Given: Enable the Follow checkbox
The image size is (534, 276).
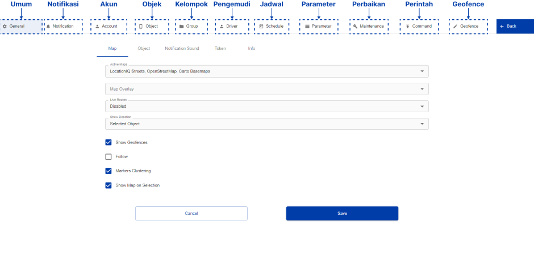Looking at the screenshot, I should [109, 156].
